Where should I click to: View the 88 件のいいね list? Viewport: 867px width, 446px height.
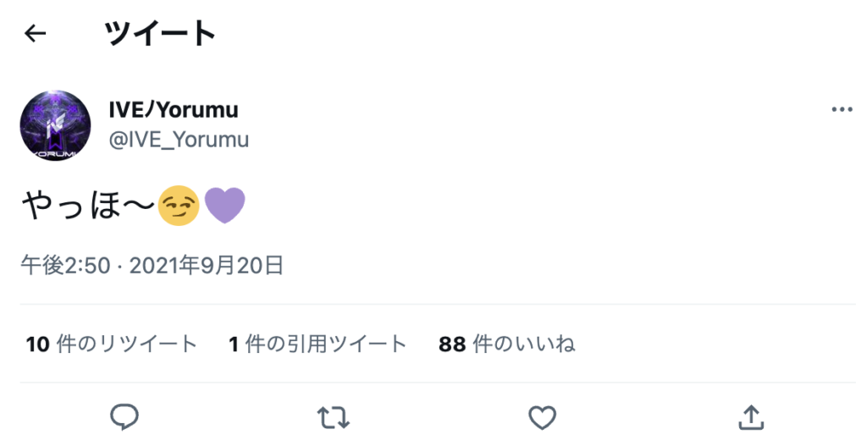click(x=506, y=344)
